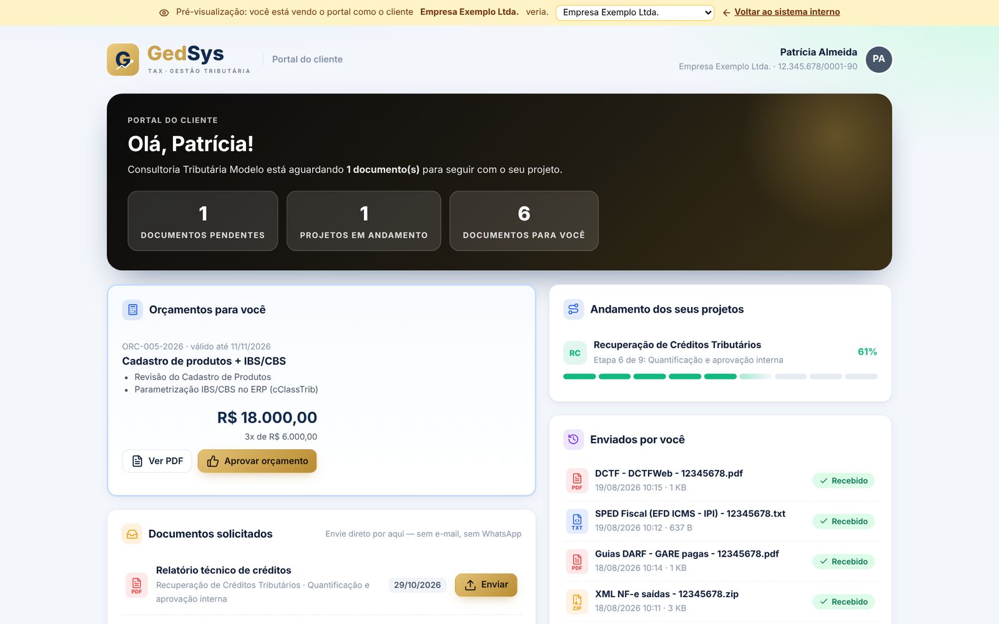
Task: Click the Recuperação de Créditos progress bar
Action: point(721,376)
